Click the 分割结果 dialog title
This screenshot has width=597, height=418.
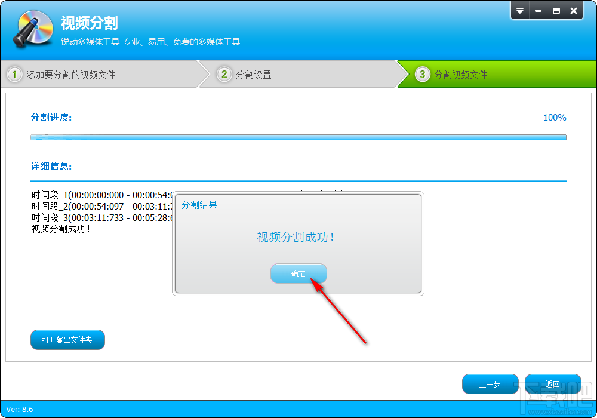(x=199, y=205)
